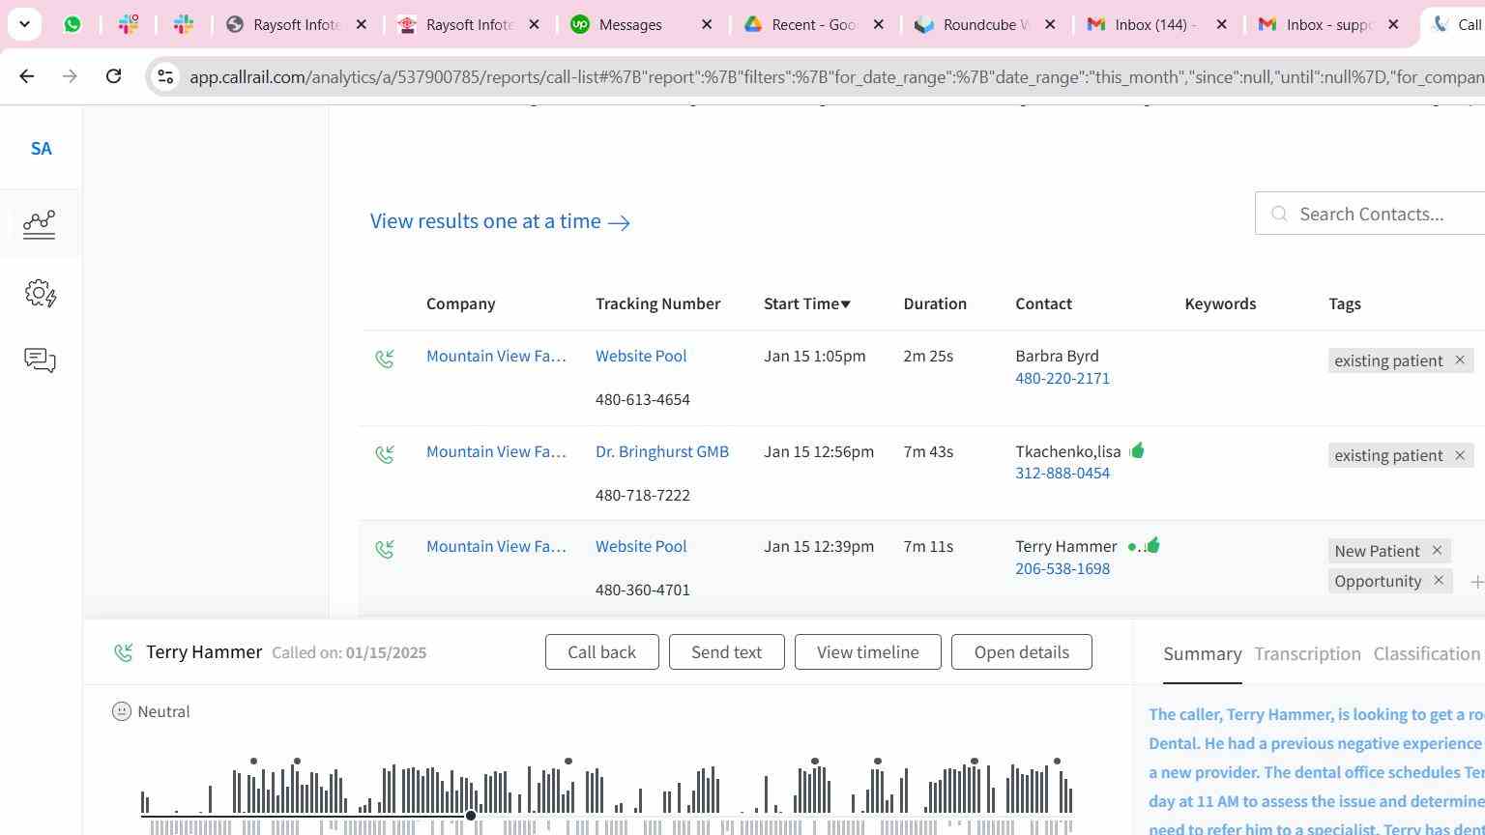Click the Neutral sentiment face icon

pos(122,711)
